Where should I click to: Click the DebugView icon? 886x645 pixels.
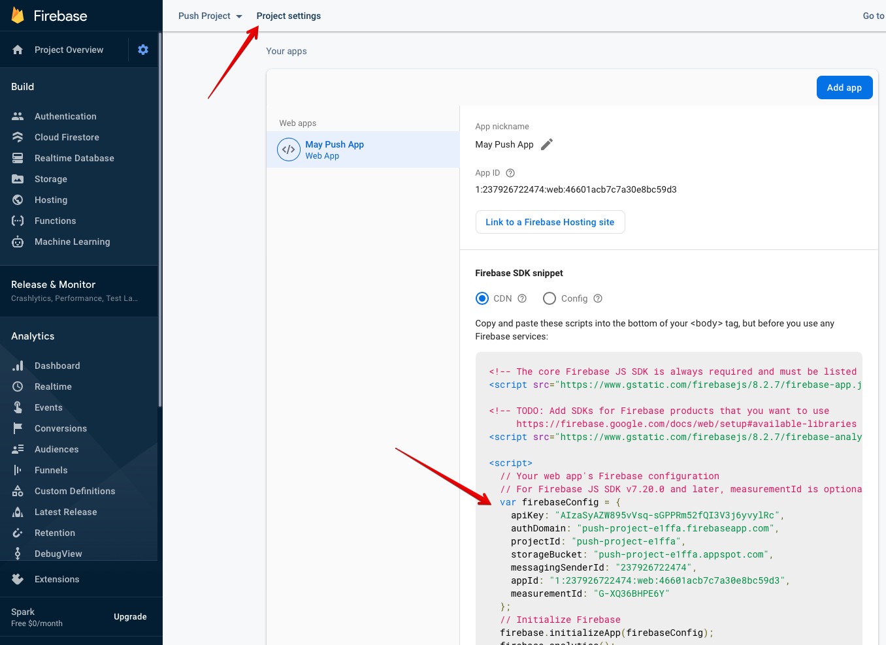click(18, 554)
